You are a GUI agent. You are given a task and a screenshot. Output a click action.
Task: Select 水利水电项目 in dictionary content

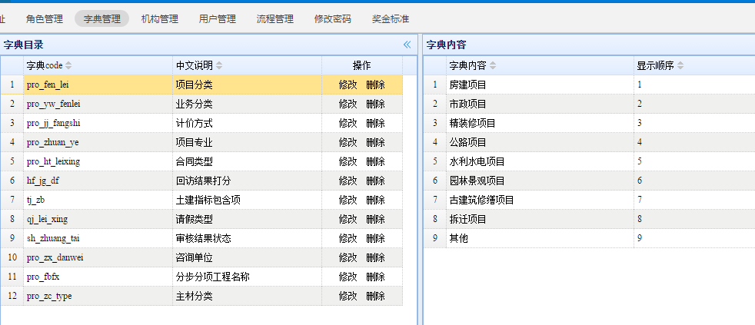tap(477, 161)
